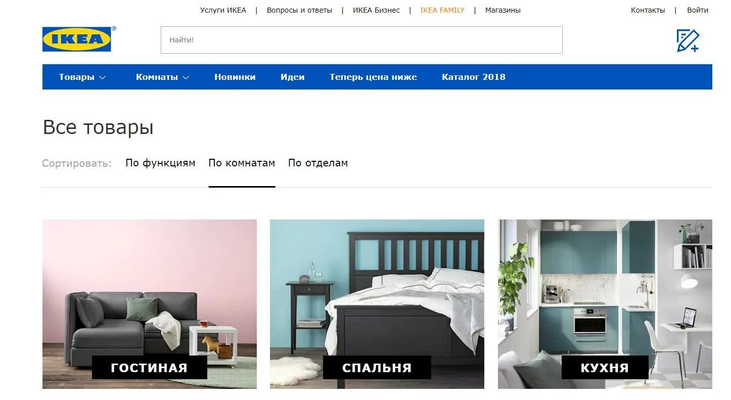The height and width of the screenshot is (400, 731).
Task: Open Вопросы и ответы link
Action: 299,10
